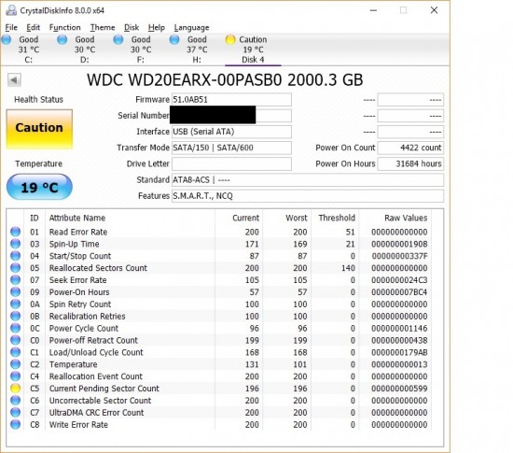Click status orb of Reallocation Event Count row
This screenshot has height=453, width=513.
point(15,376)
